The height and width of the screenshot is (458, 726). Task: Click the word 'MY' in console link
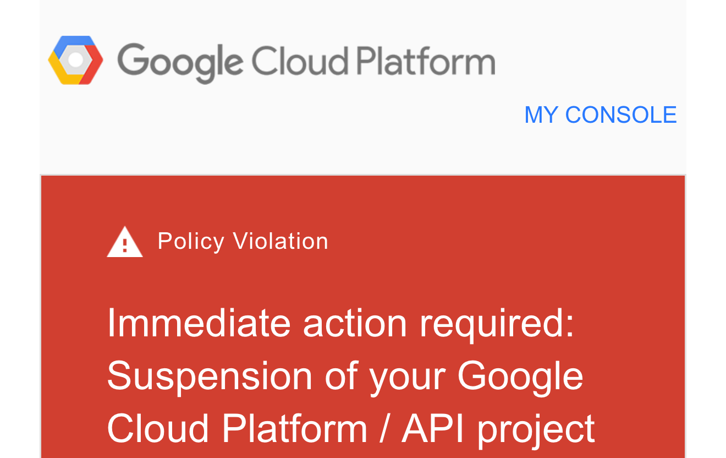[x=541, y=115]
